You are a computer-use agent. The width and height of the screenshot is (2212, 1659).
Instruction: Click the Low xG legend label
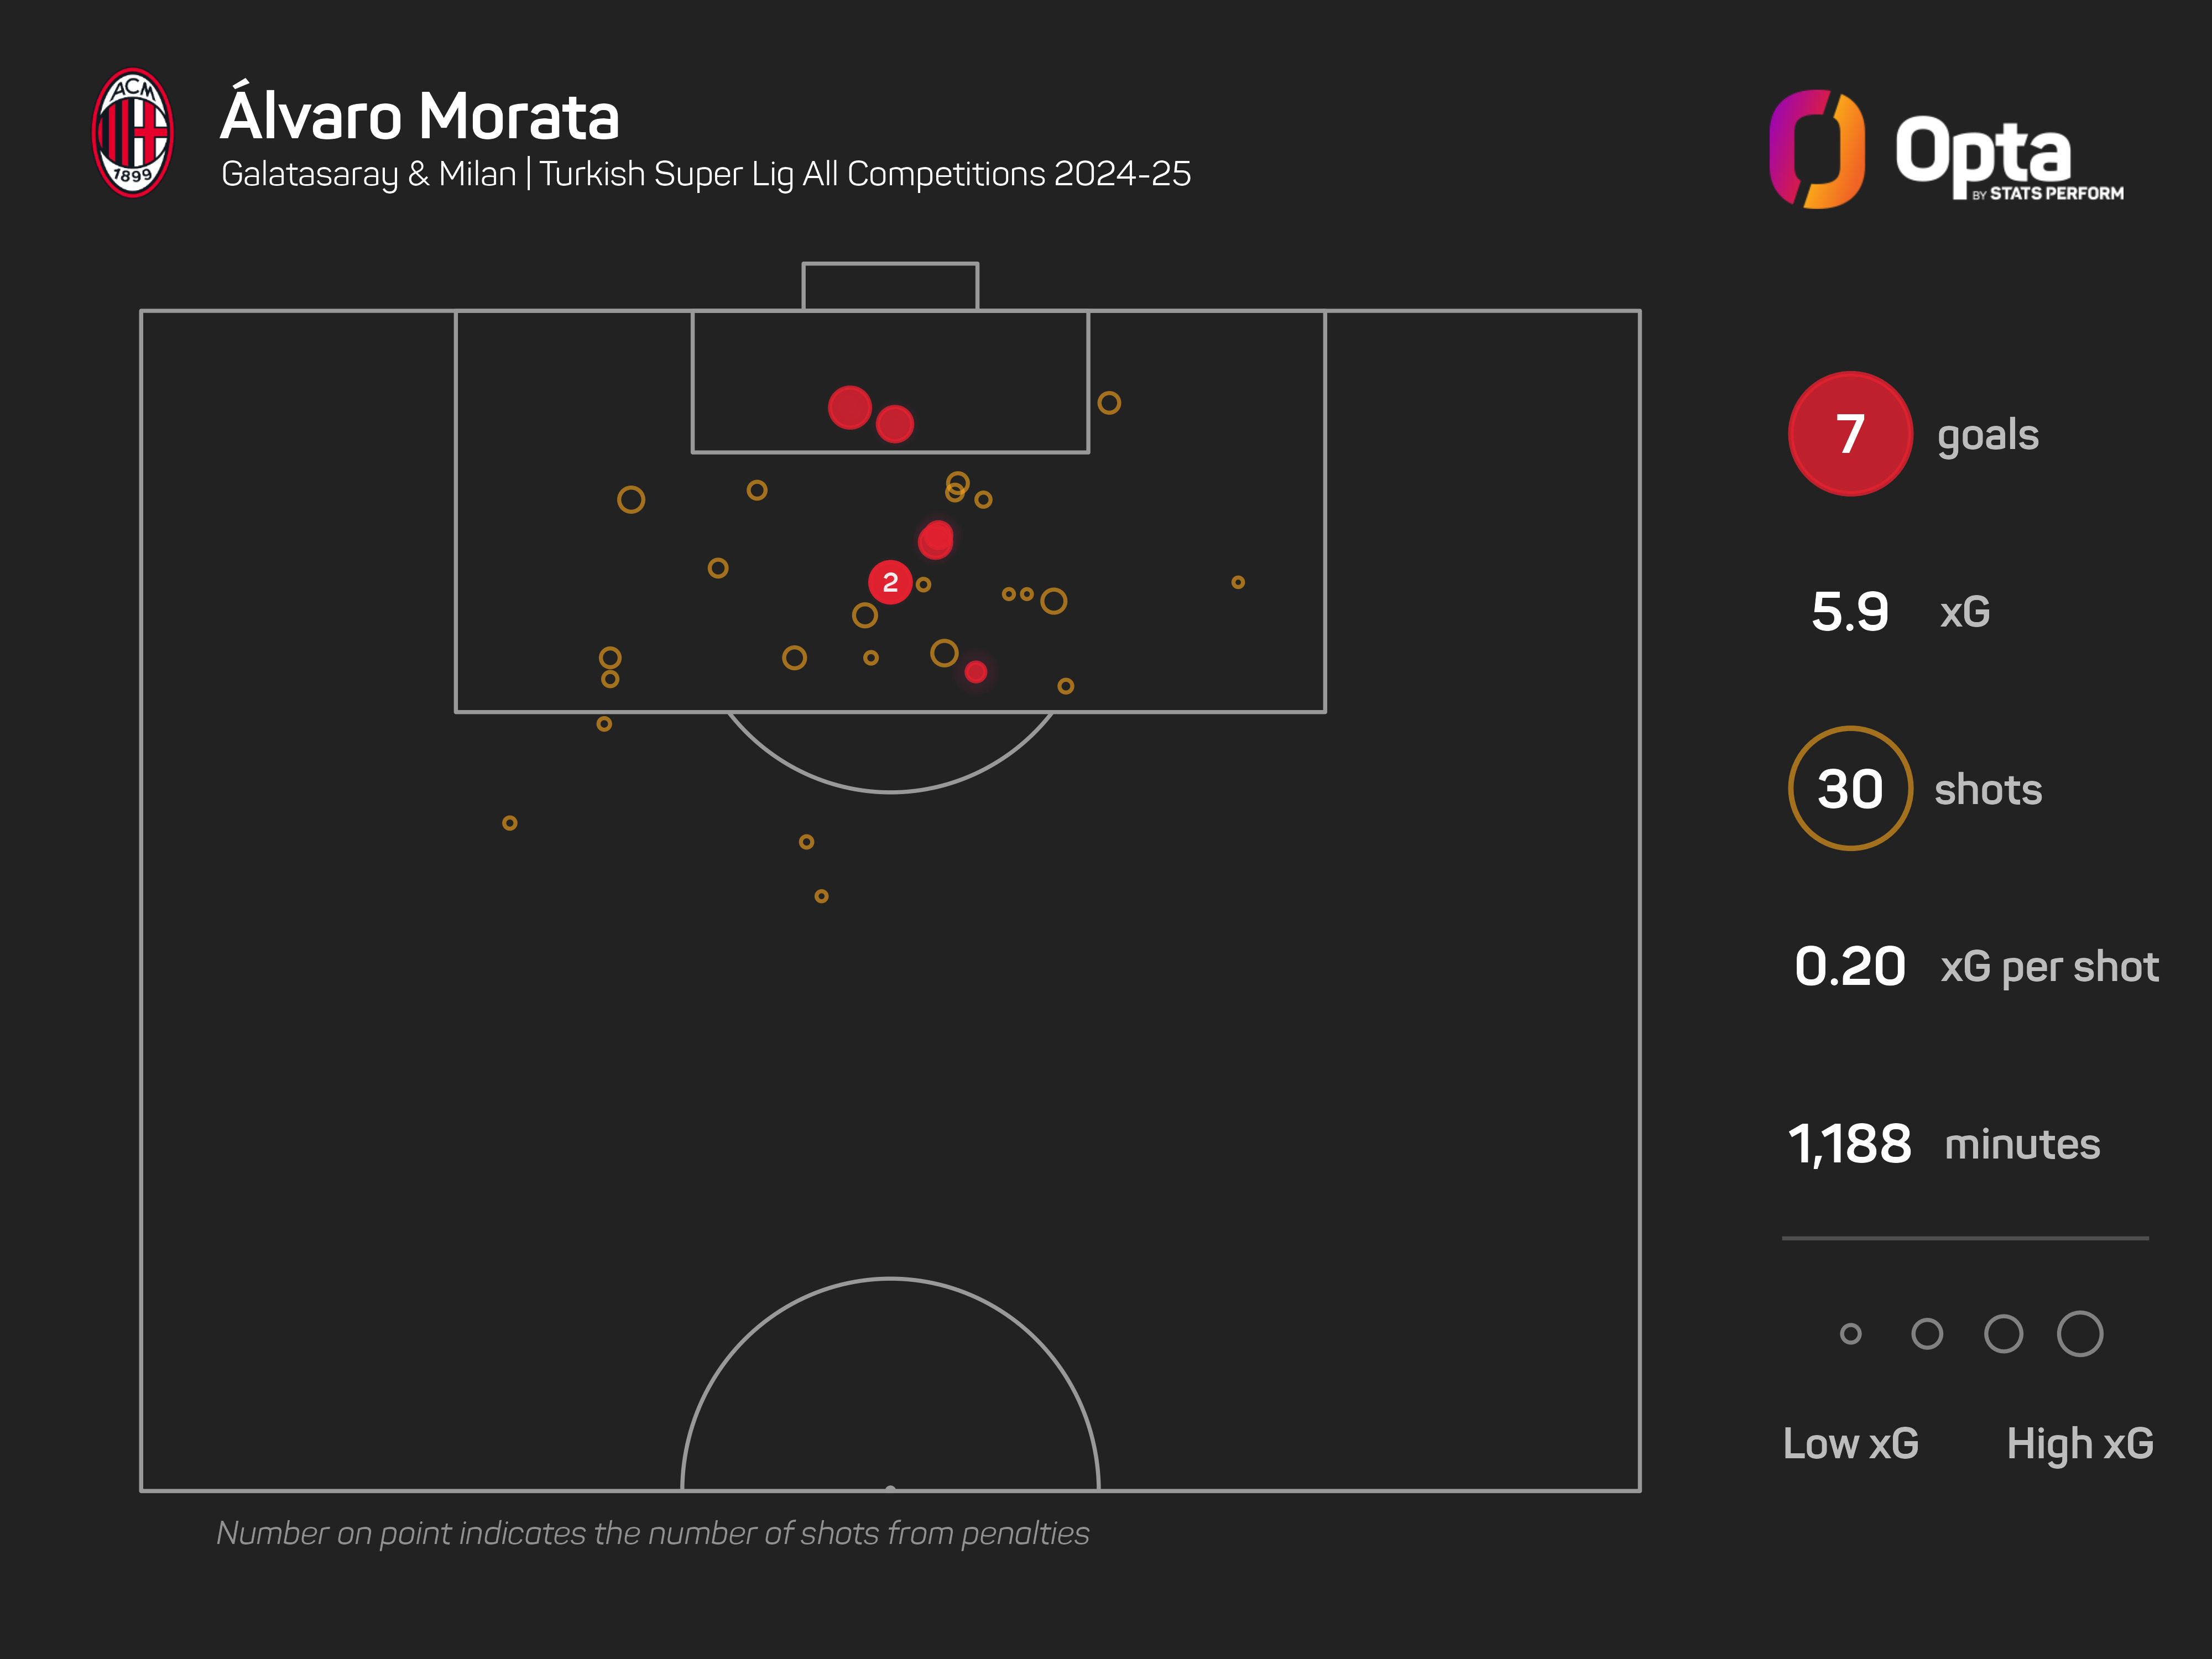click(x=1850, y=1443)
